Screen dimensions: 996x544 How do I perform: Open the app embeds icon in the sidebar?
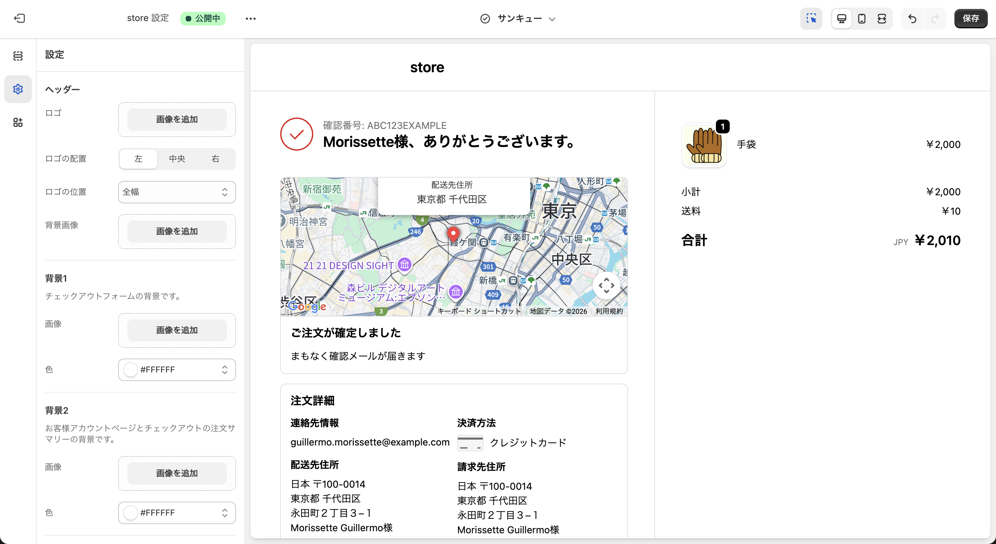[18, 122]
